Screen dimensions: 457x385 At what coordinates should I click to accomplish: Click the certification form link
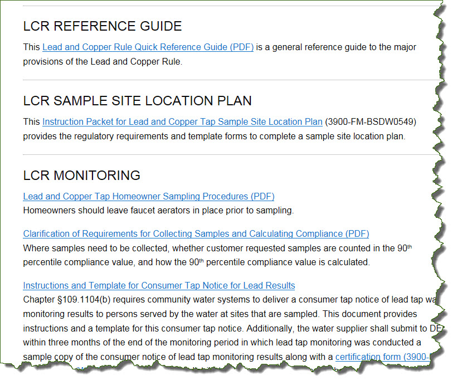(x=382, y=357)
